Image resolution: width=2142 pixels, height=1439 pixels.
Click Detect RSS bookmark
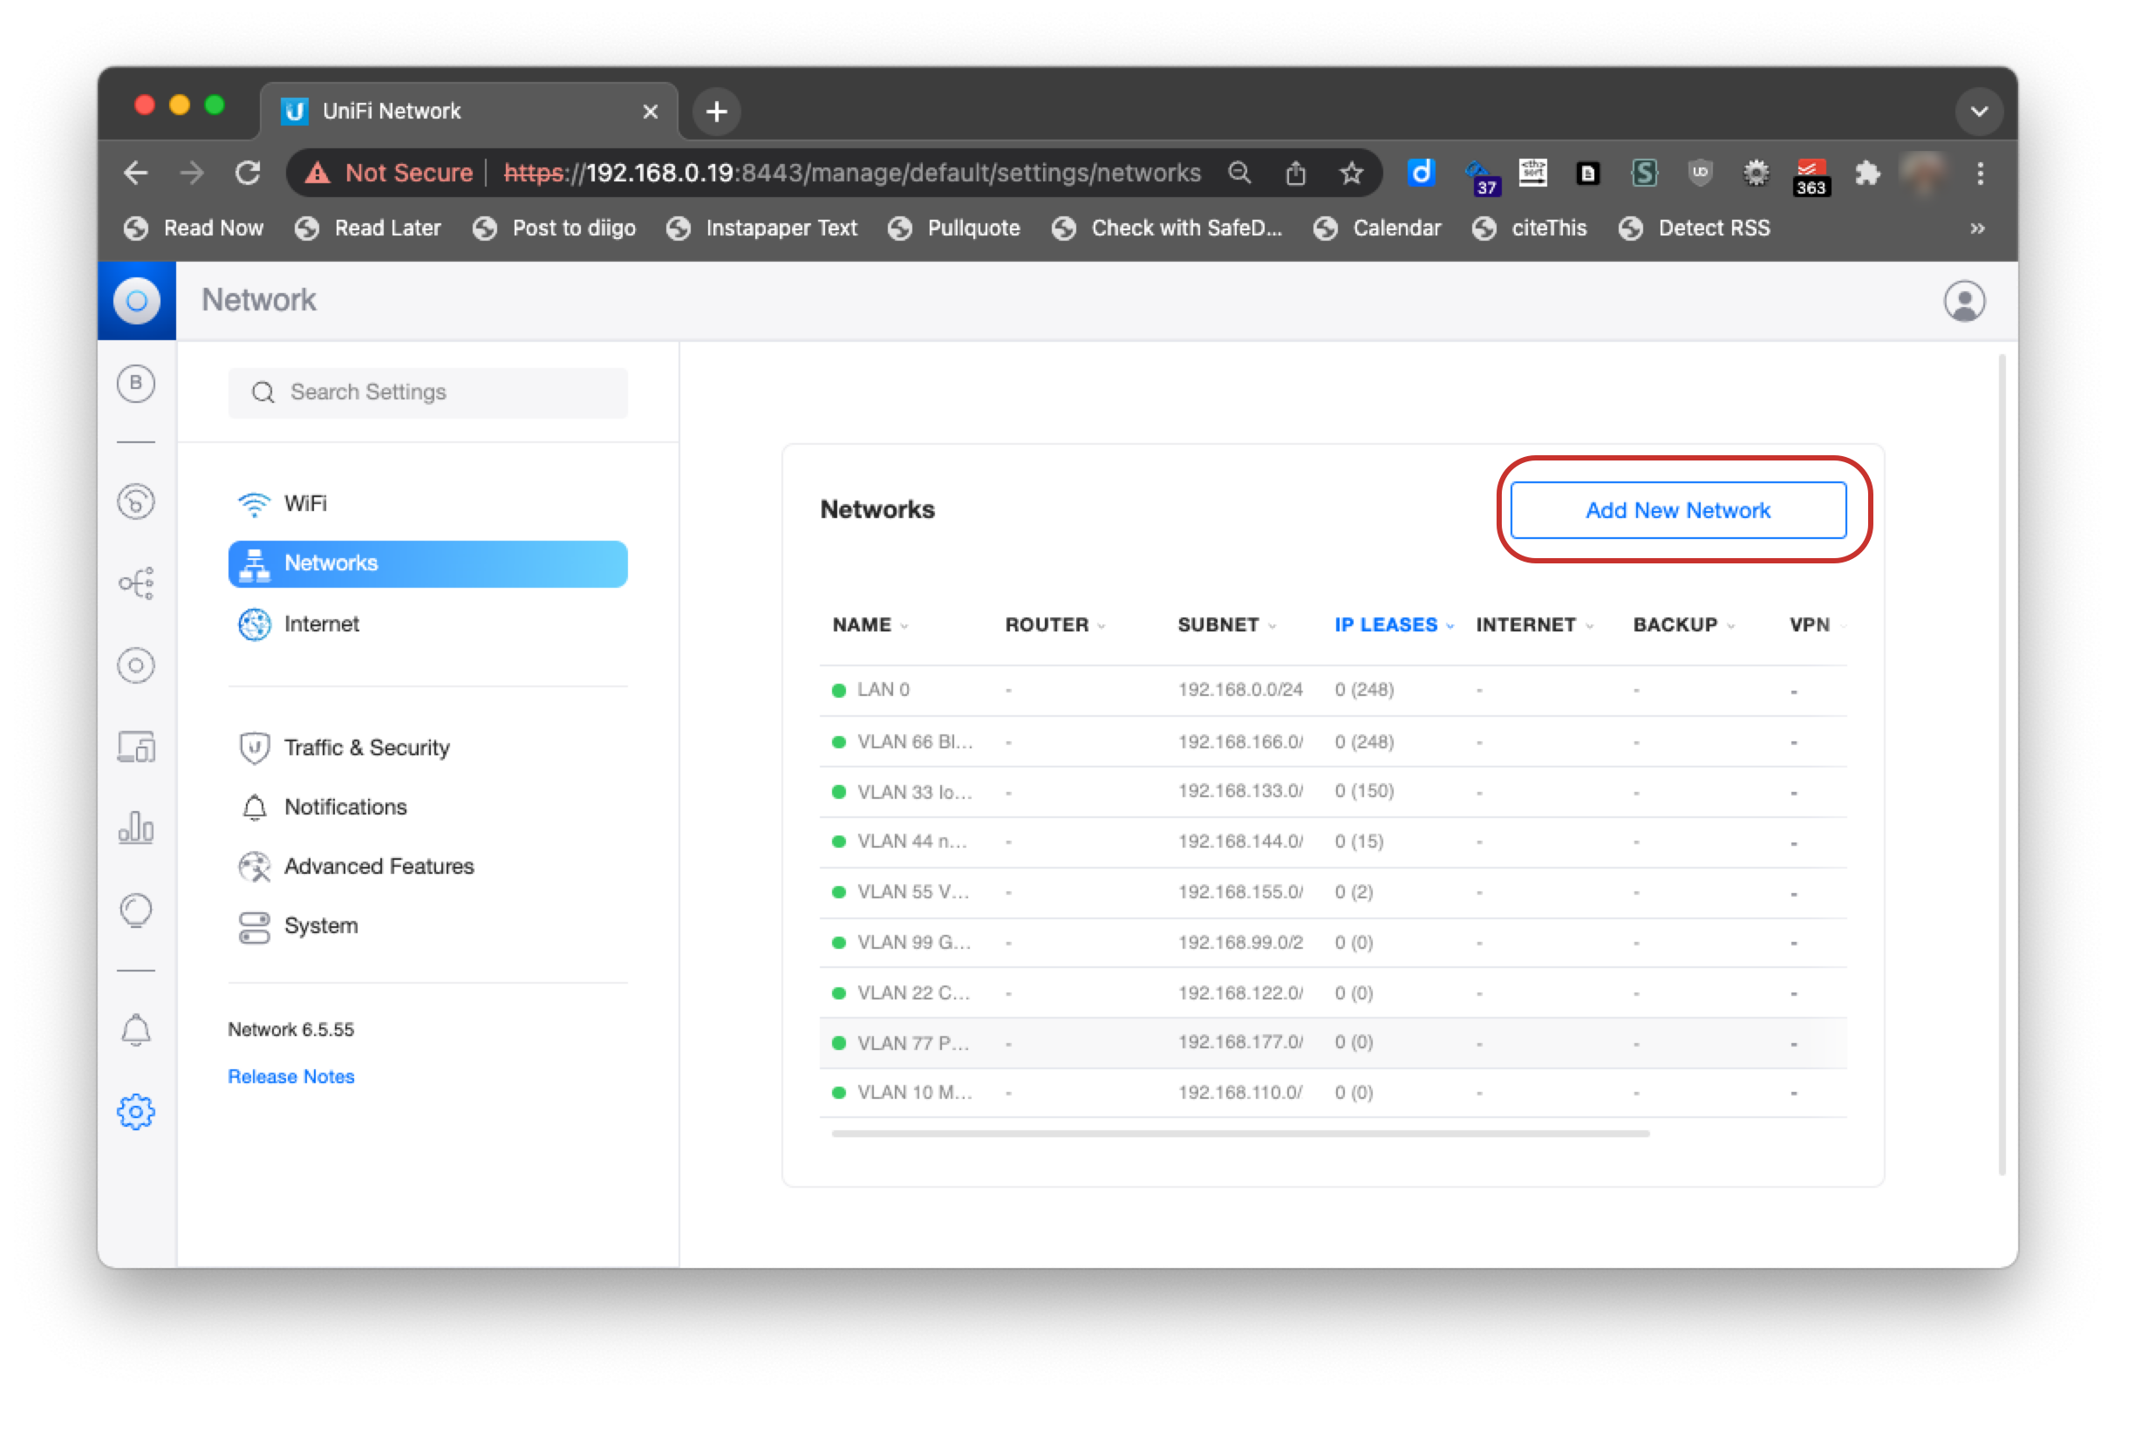tap(1694, 228)
